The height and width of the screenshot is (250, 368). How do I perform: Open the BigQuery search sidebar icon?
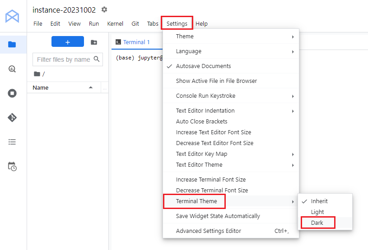[12, 69]
